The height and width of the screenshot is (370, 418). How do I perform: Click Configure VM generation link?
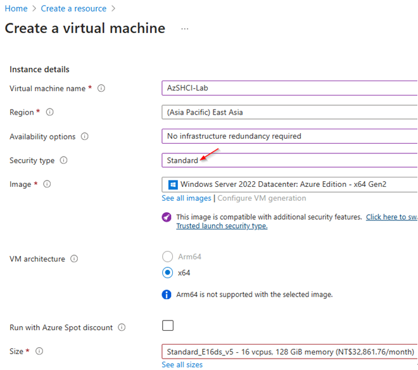262,198
